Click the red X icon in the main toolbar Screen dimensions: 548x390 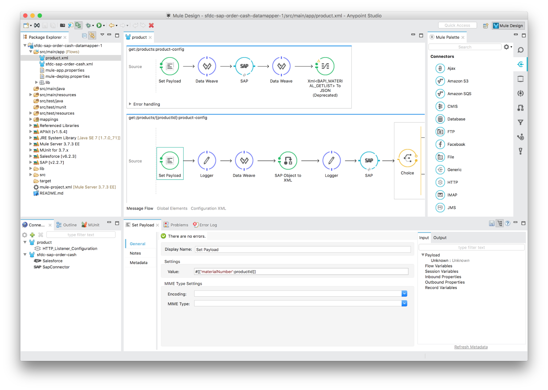(151, 26)
